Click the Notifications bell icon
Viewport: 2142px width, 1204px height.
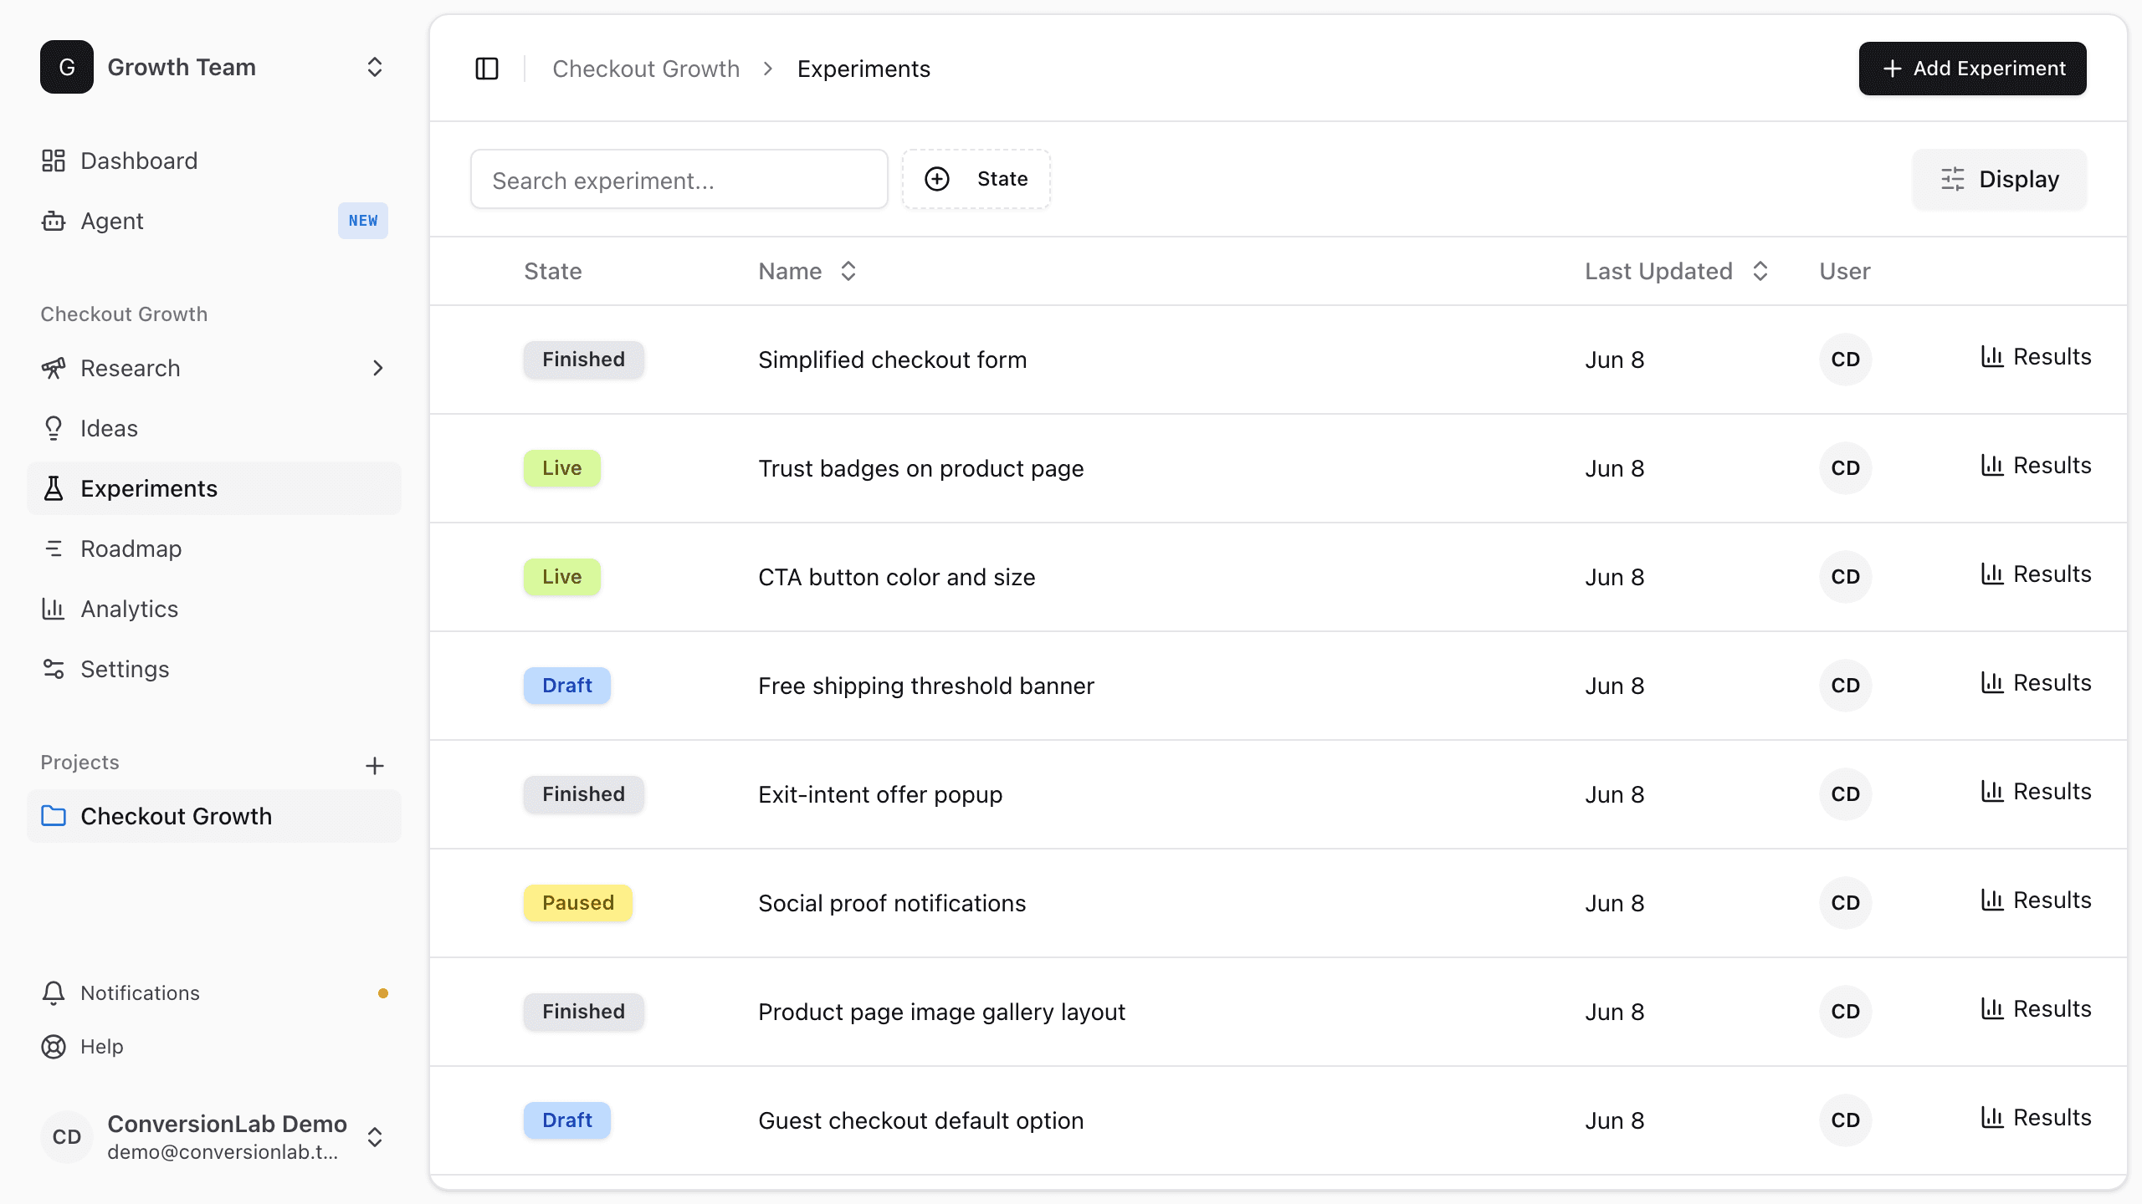click(54, 992)
